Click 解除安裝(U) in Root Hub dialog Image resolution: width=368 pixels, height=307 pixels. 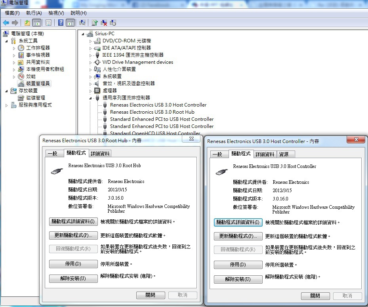tap(73, 278)
